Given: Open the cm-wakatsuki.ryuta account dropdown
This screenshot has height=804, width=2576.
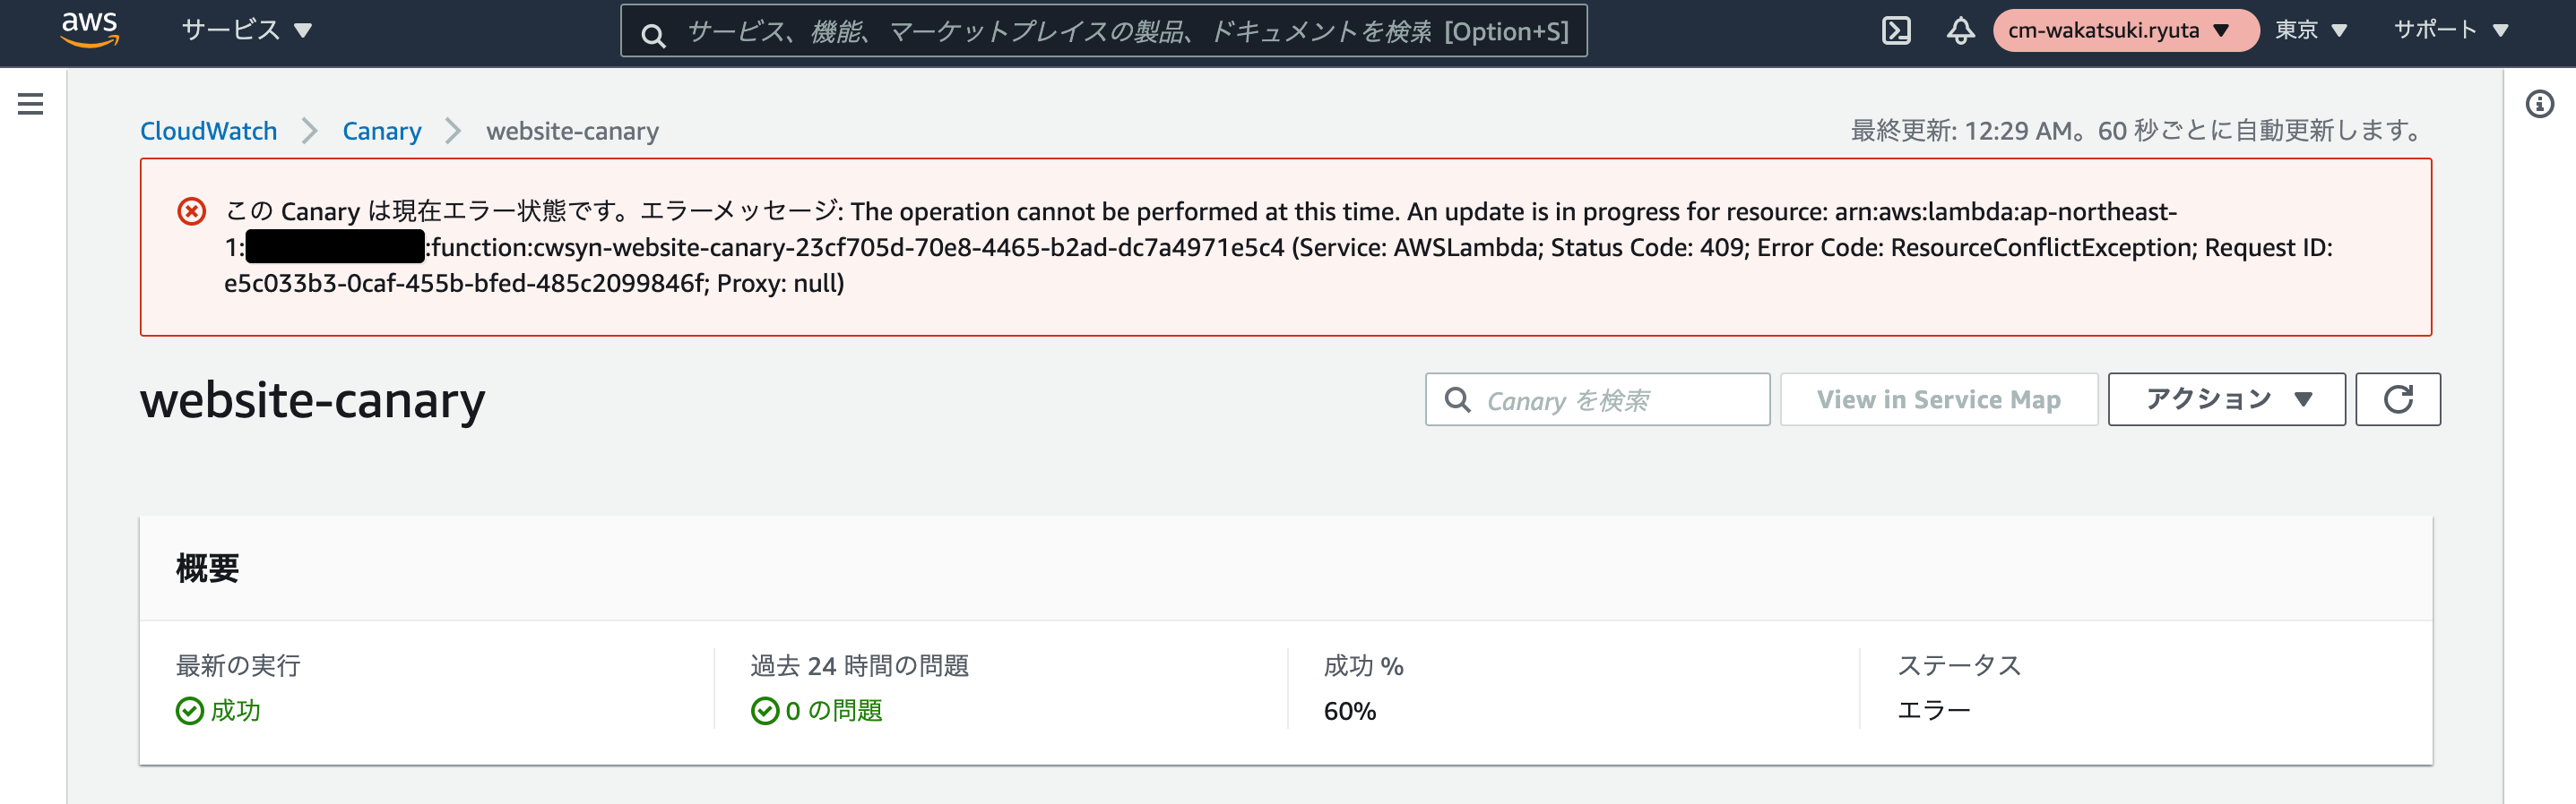Looking at the screenshot, I should 2125,31.
